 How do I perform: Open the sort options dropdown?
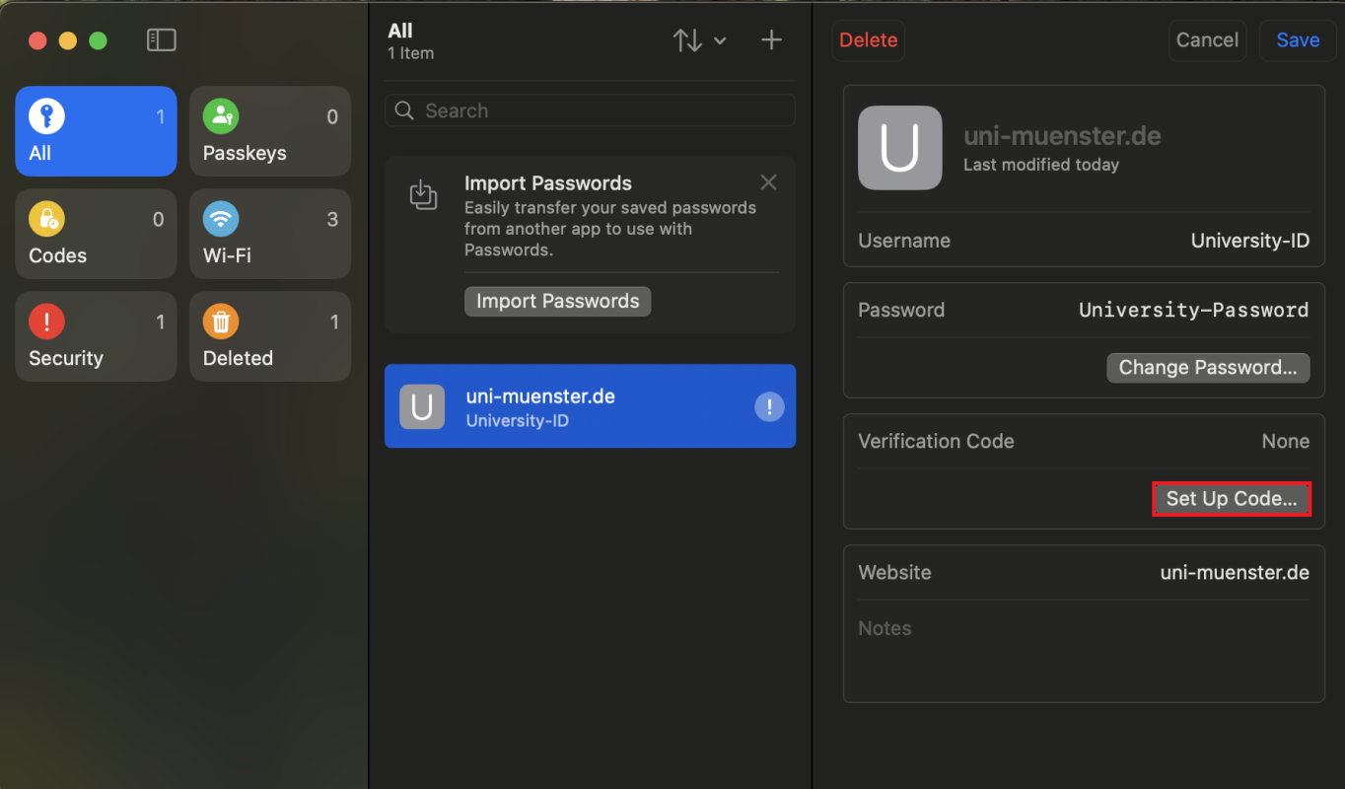click(698, 40)
